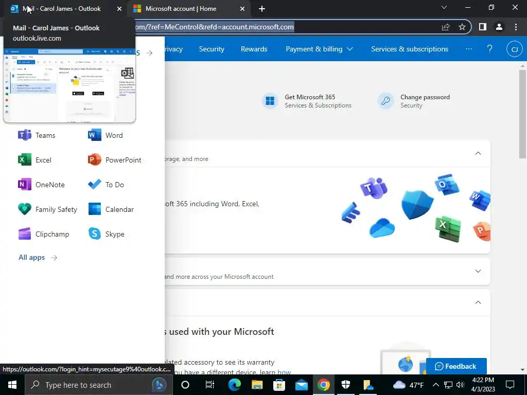Image resolution: width=527 pixels, height=395 pixels.
Task: Bookmark this page with the star icon
Action: (x=462, y=27)
